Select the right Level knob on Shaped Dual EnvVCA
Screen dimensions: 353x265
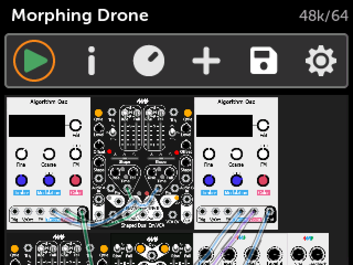point(186,129)
